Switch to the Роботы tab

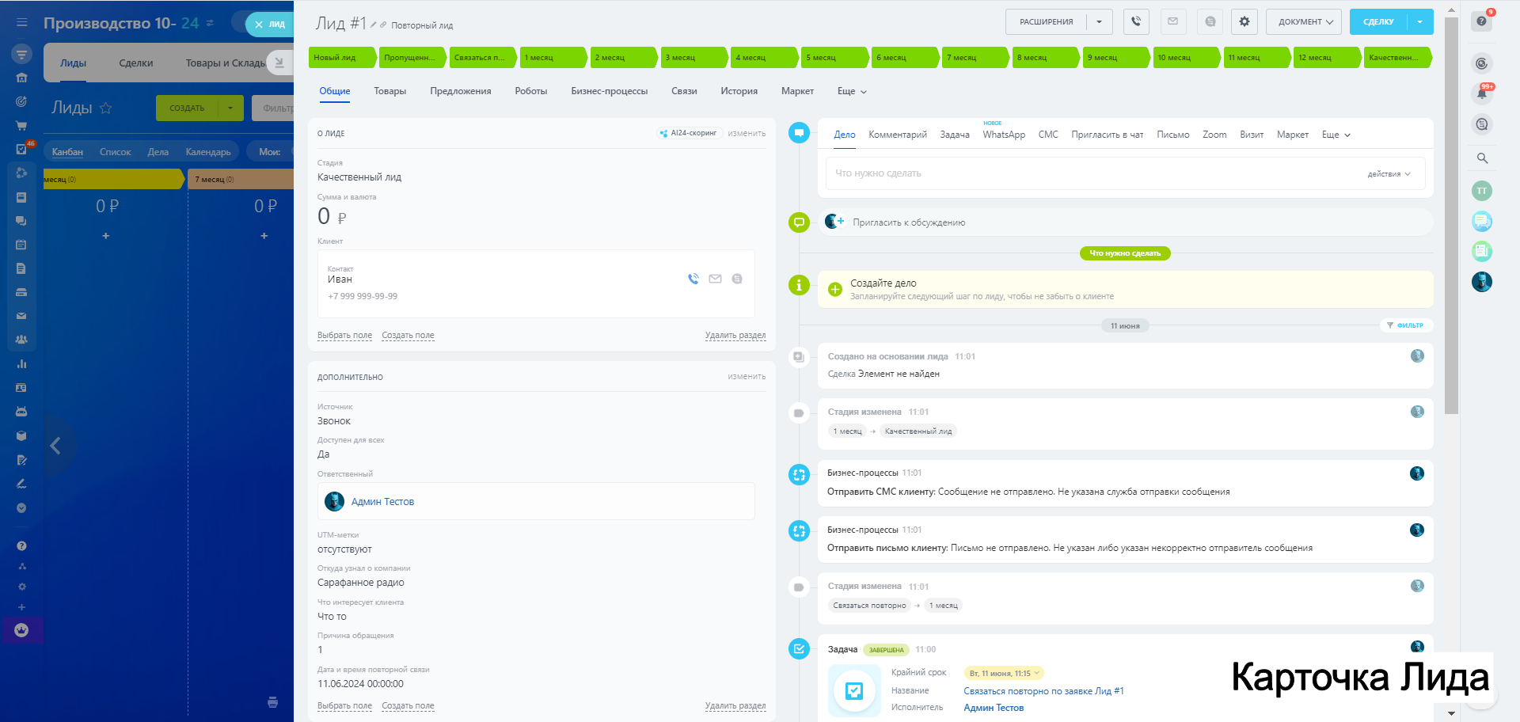pyautogui.click(x=530, y=91)
